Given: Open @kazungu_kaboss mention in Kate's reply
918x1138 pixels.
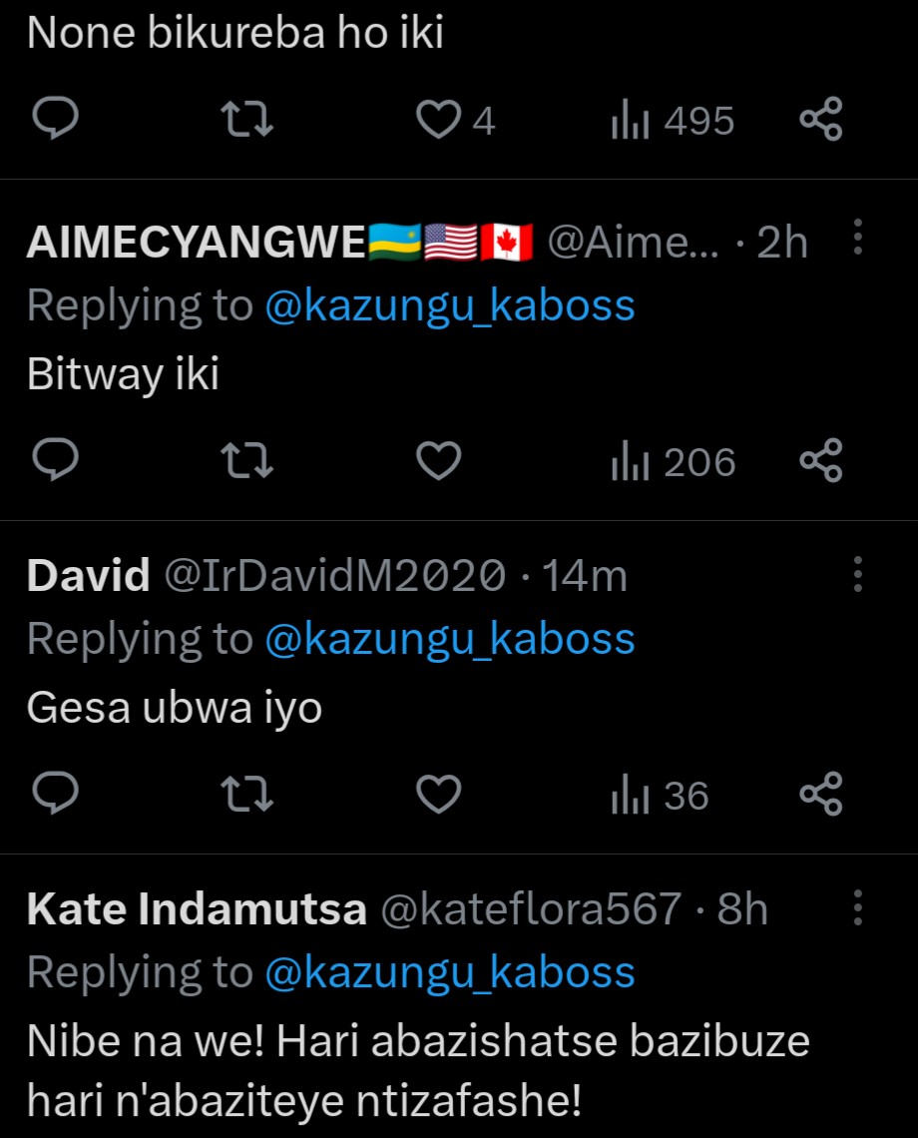Looking at the screenshot, I should [450, 972].
